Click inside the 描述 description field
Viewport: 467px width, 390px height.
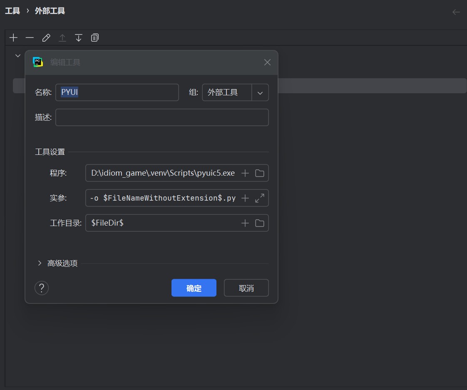click(162, 117)
